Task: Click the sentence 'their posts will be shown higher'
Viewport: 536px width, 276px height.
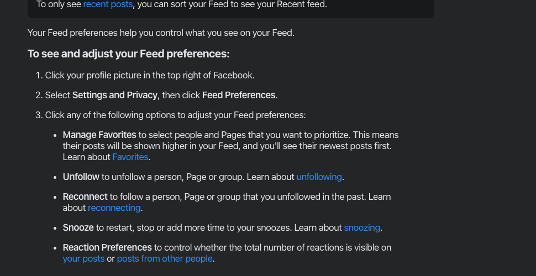Action: [x=227, y=146]
